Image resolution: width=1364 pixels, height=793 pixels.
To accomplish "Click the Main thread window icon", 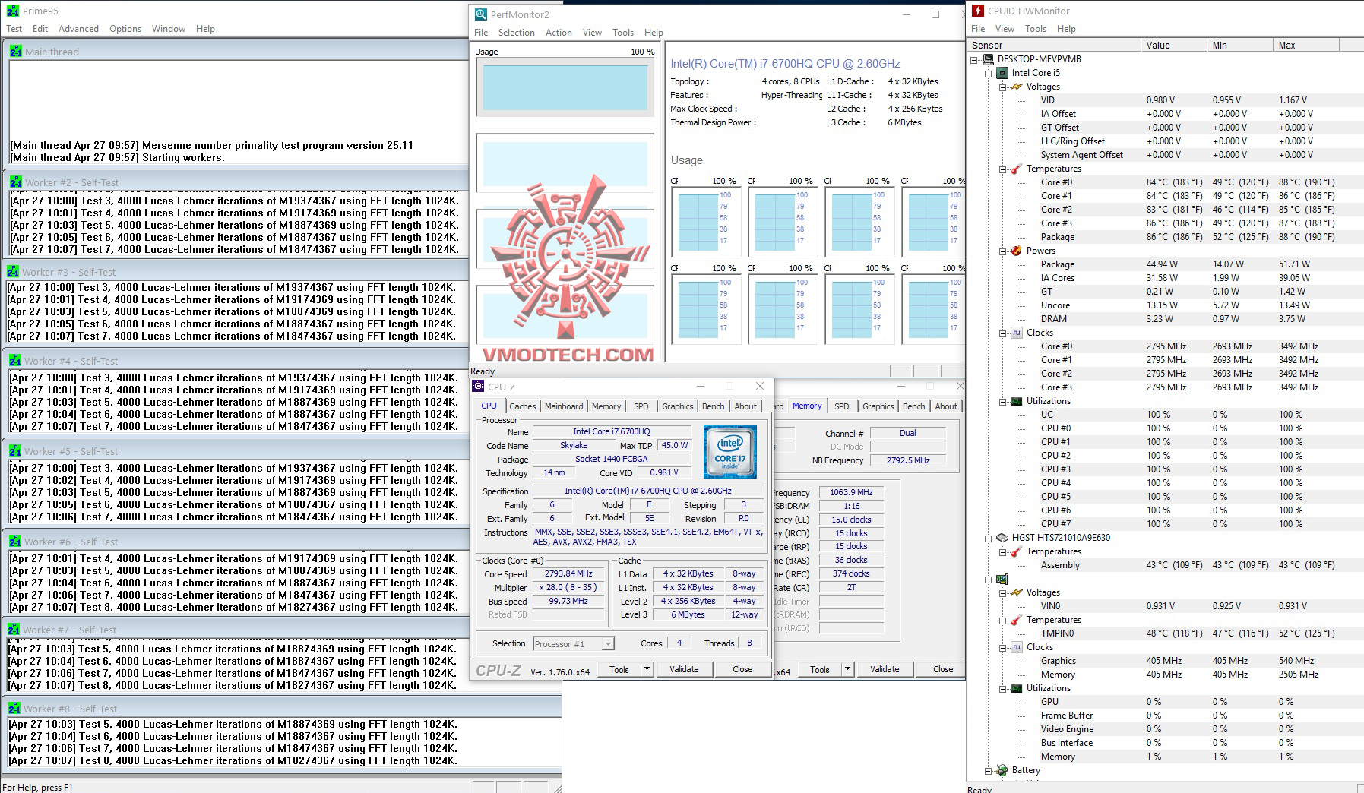I will click(x=16, y=52).
